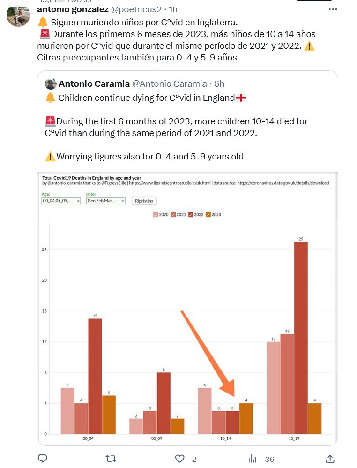This screenshot has height=468, width=357.
Task: Share the tweet using the share icon
Action: (x=330, y=458)
